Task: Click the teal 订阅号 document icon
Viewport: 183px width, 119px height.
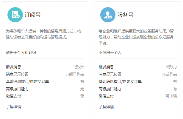Action: click(x=15, y=15)
